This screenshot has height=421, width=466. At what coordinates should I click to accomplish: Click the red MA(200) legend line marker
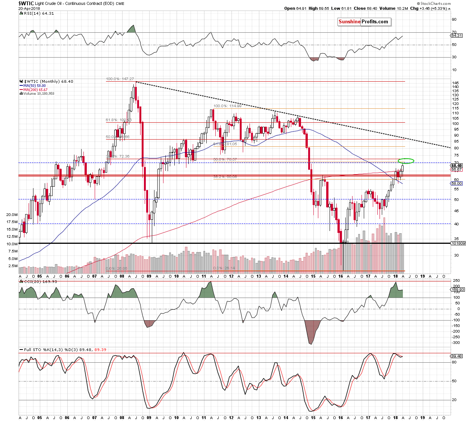[x=21, y=90]
